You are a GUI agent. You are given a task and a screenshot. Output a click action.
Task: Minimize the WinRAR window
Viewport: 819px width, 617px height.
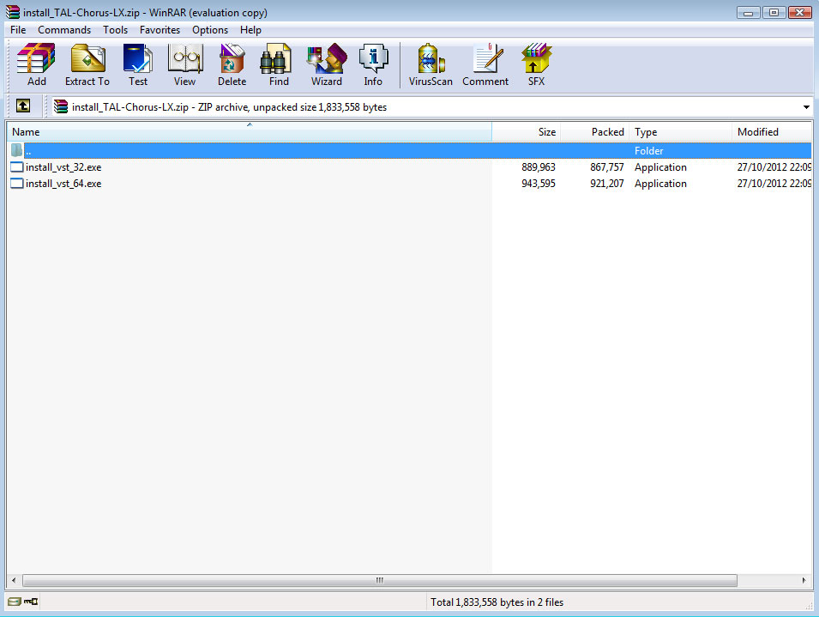[x=748, y=12]
